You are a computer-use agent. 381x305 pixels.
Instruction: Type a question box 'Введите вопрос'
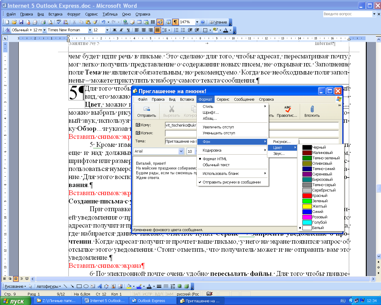click(347, 14)
